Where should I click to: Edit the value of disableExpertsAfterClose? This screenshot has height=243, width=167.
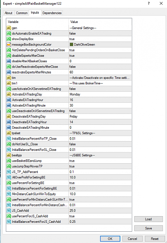[100, 56]
